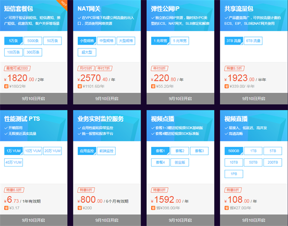Select the 5兆带宽 bandwidth option

[181, 41]
